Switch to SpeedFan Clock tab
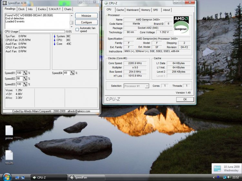Viewport: 242px width, 181px height. 21,9
